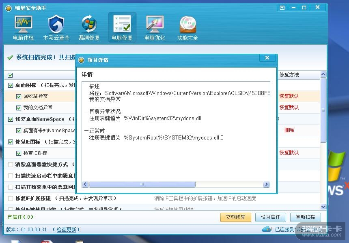Screen dimensions: 349x243
Task: Click the %SystemRoot%\SYSTEM32\mydocs.dll,0 value text
Action: click(x=174, y=138)
